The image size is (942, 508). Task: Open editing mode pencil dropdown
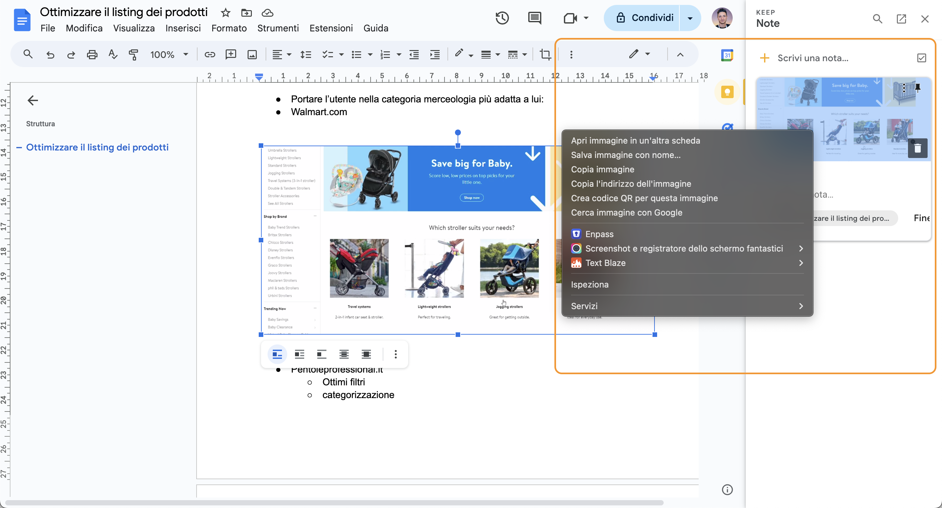point(639,54)
